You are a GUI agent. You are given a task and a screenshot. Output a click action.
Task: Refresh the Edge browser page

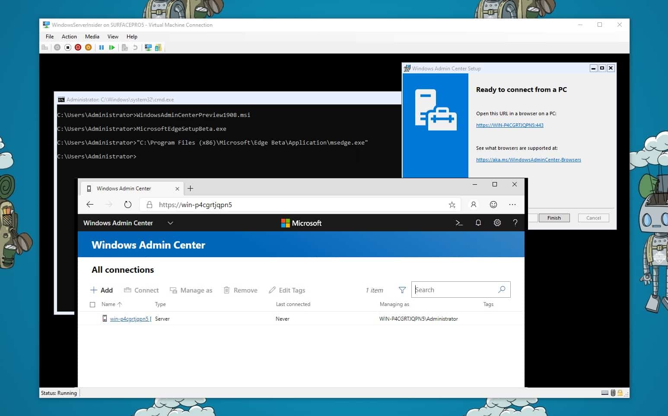point(127,205)
